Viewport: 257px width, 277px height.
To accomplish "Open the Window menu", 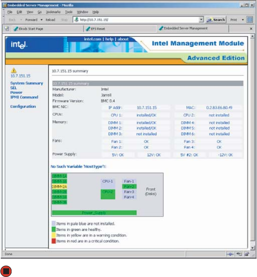I will pos(83,12).
